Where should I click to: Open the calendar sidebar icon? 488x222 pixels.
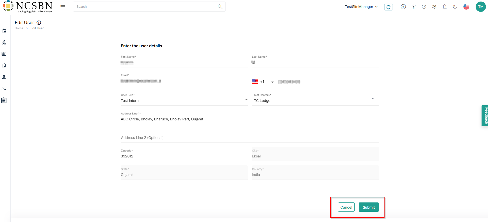coord(4,66)
